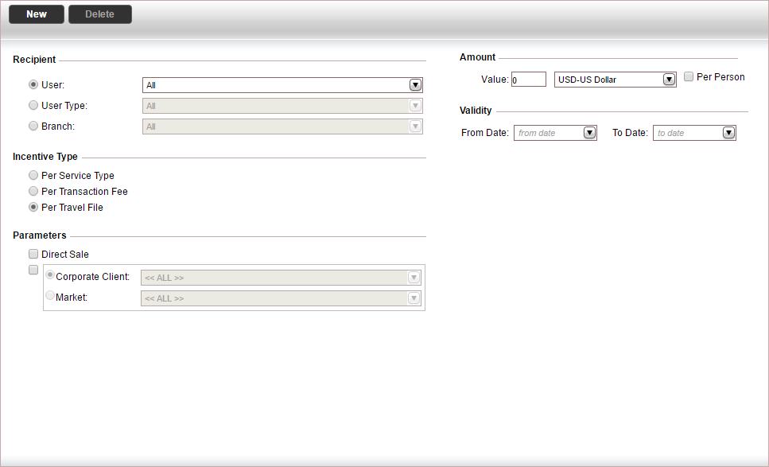Image resolution: width=769 pixels, height=467 pixels.
Task: Select the Corporate Client radio button
Action: 50,275
